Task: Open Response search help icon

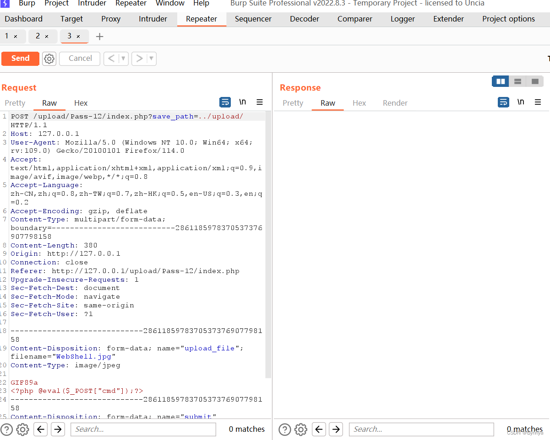Action: click(x=285, y=429)
